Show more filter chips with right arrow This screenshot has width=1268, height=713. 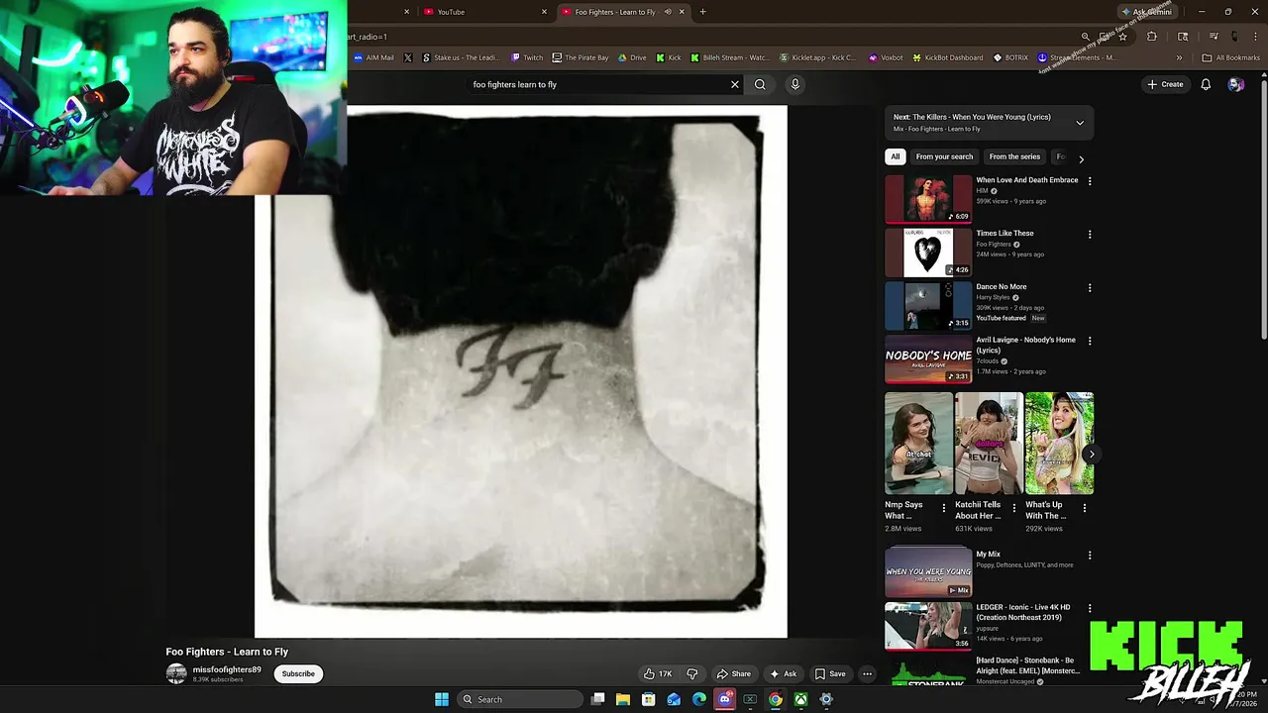(x=1081, y=158)
